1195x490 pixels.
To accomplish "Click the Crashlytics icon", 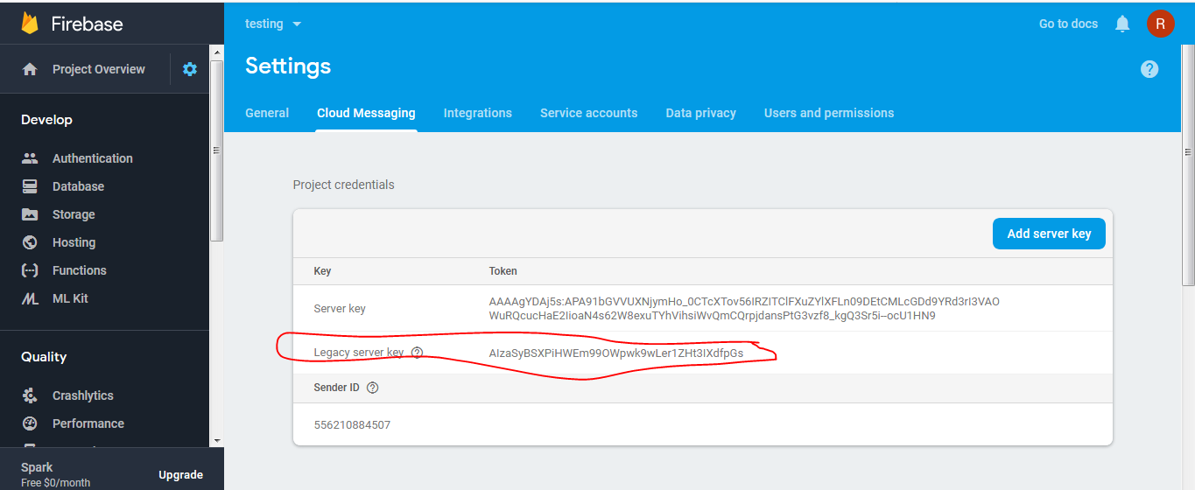I will (30, 395).
